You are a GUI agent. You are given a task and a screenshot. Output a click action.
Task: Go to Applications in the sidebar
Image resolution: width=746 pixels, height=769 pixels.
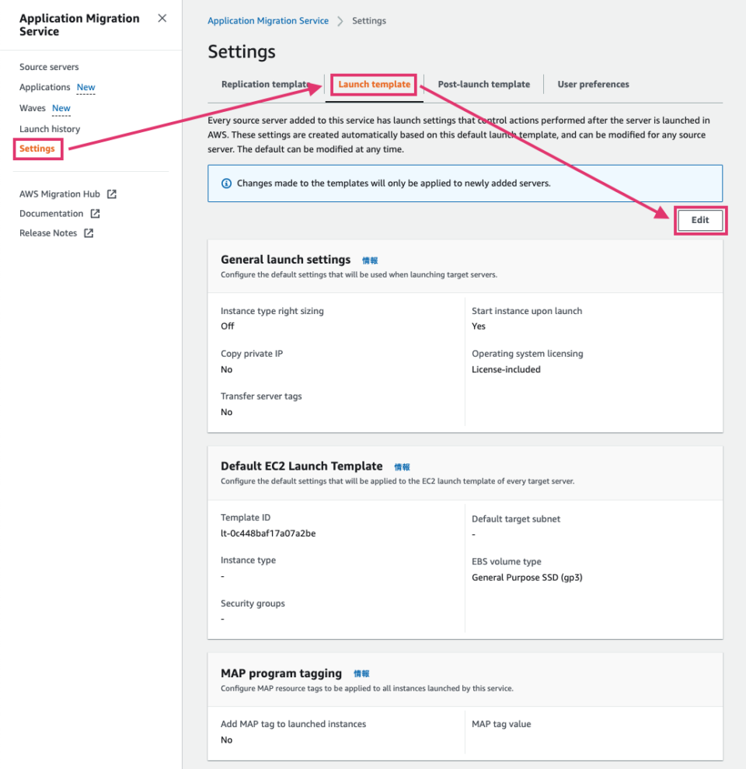point(44,87)
